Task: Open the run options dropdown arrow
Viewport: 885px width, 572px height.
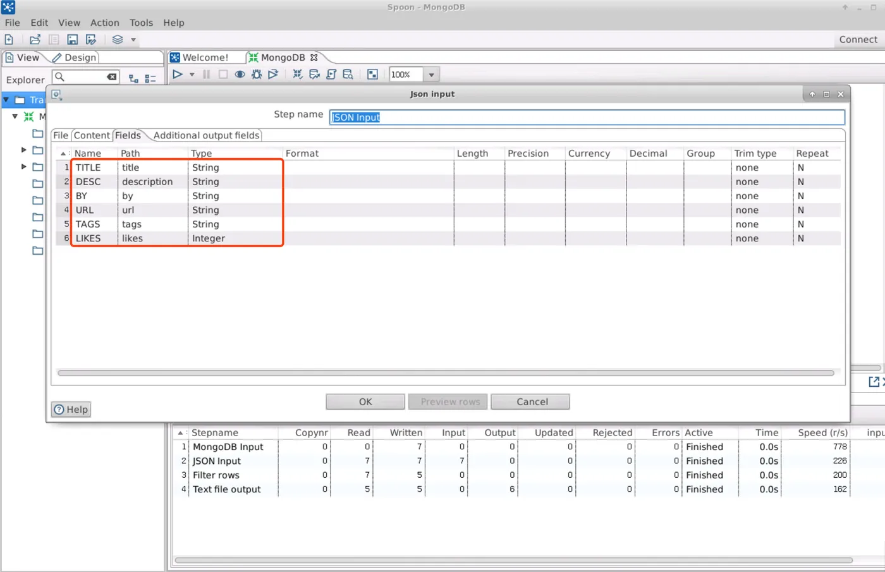Action: click(x=192, y=75)
